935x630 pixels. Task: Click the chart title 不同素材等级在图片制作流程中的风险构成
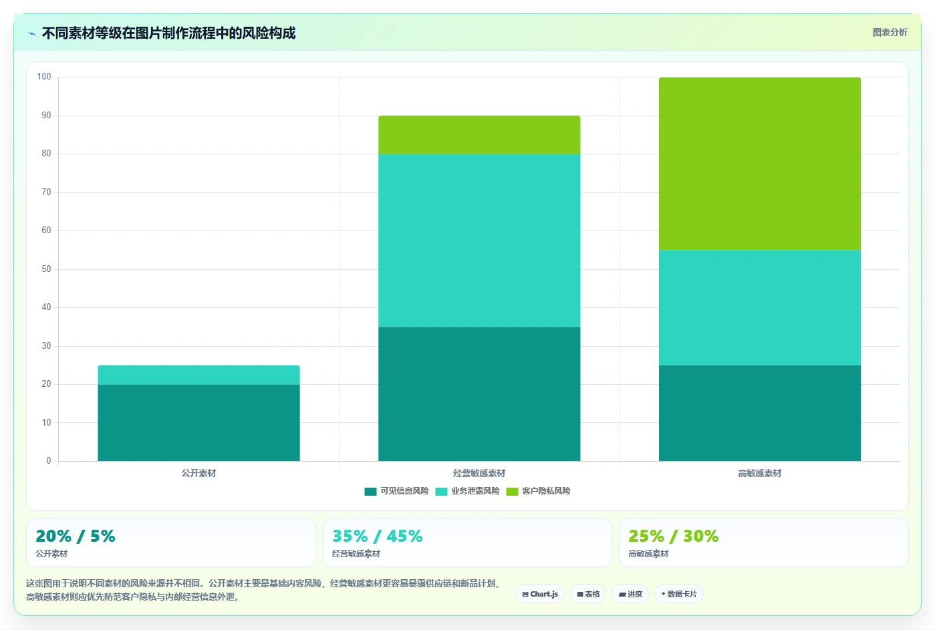coord(168,33)
